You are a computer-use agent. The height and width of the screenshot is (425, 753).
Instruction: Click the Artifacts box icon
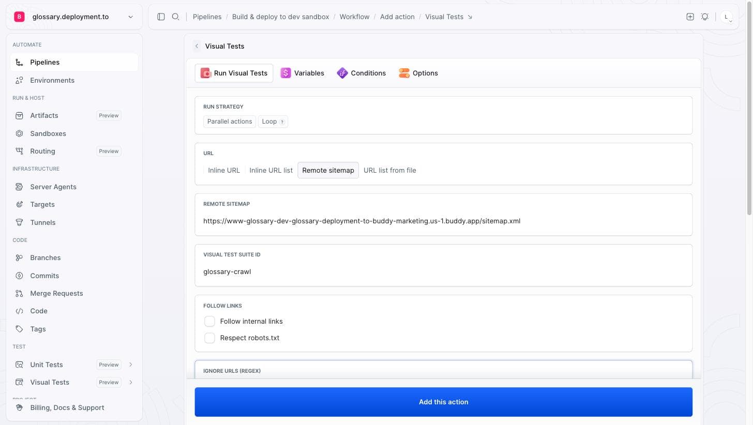click(19, 115)
